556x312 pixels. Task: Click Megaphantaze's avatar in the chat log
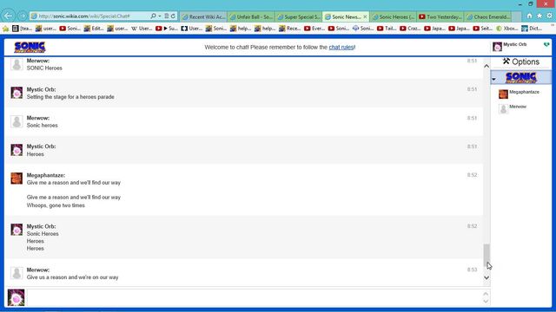pyautogui.click(x=17, y=179)
